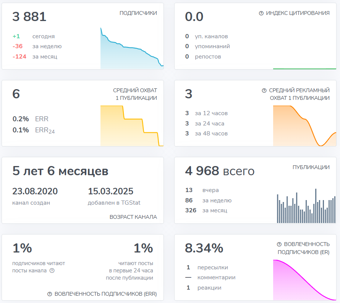Open the Средний охват 1 публикации heading
The height and width of the screenshot is (303, 340).
(x=135, y=94)
